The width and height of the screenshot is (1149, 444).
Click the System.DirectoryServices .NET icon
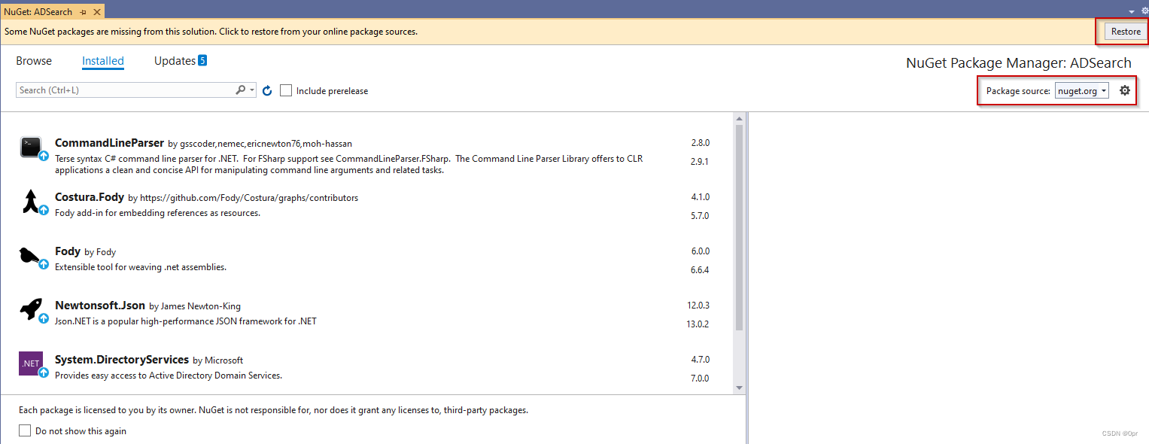coord(31,363)
